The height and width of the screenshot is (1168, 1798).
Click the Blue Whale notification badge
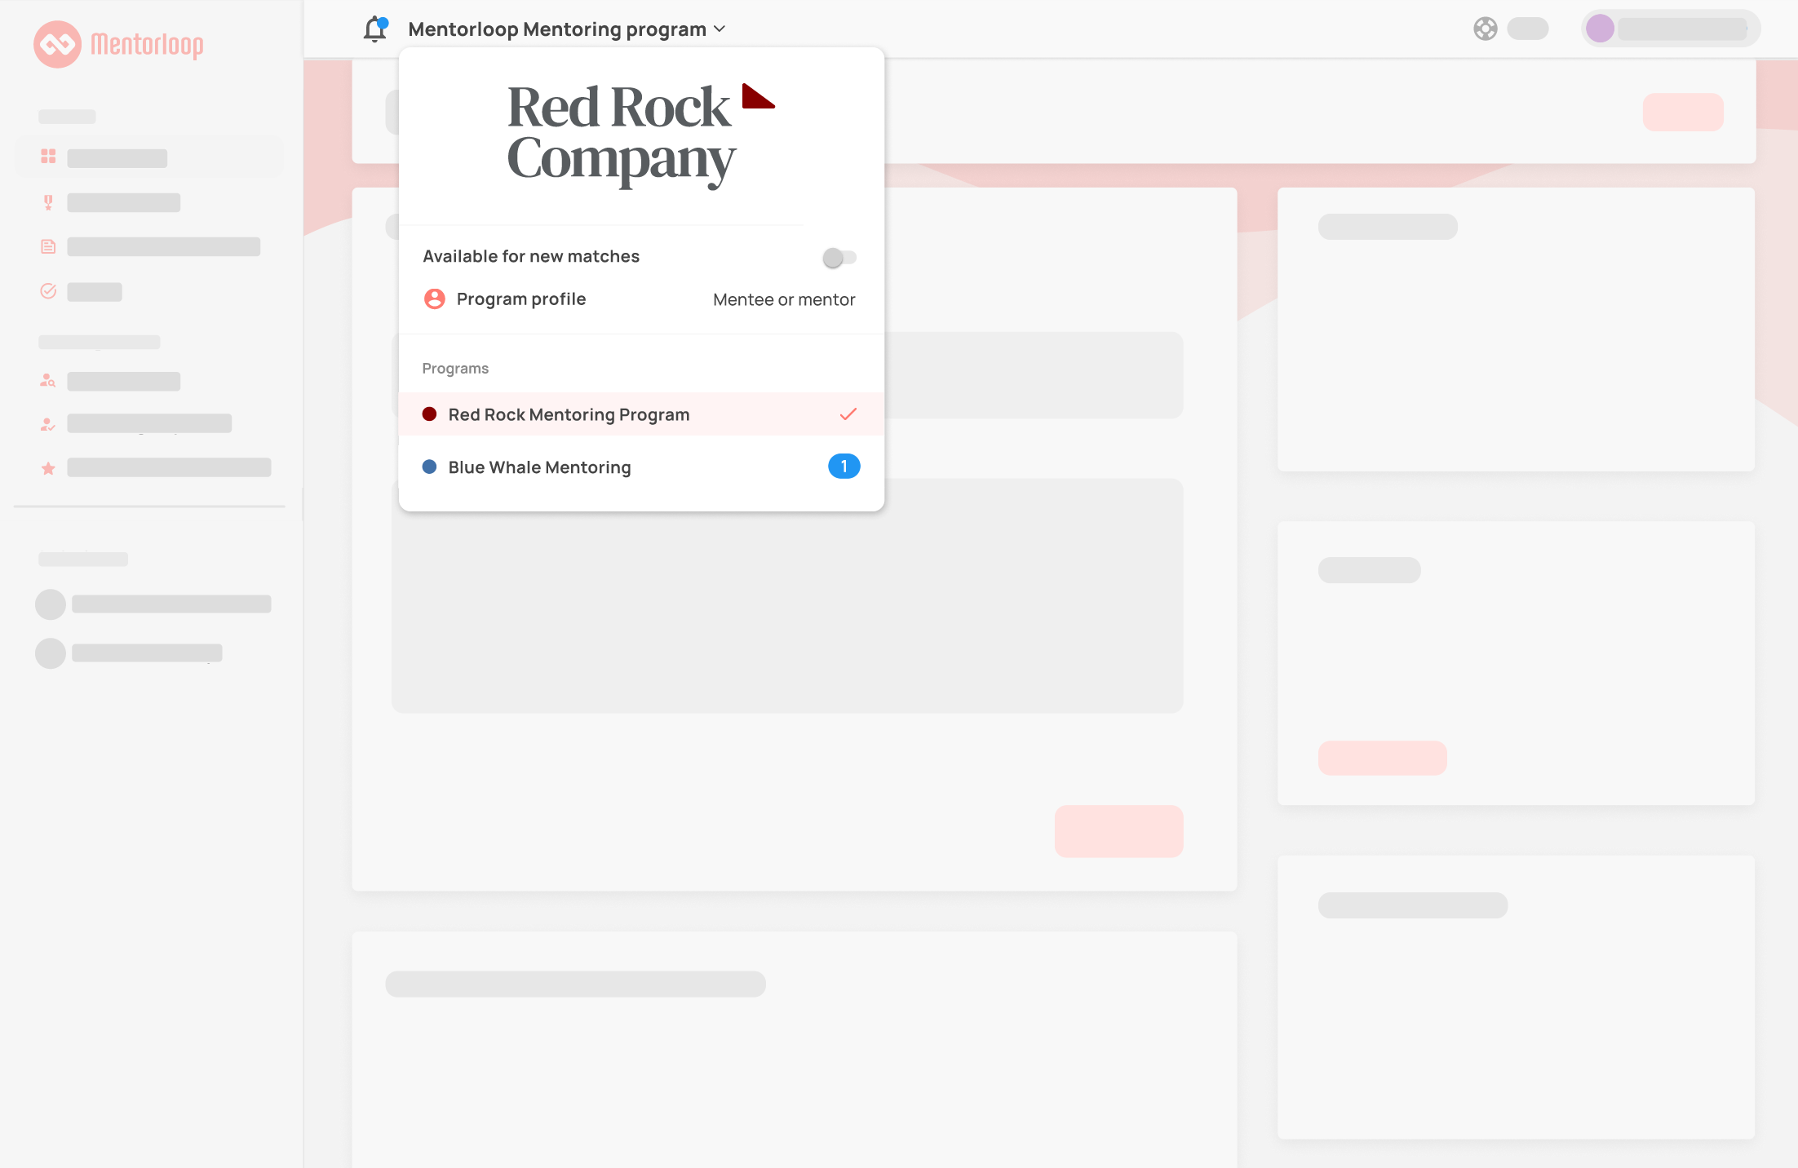pos(844,467)
